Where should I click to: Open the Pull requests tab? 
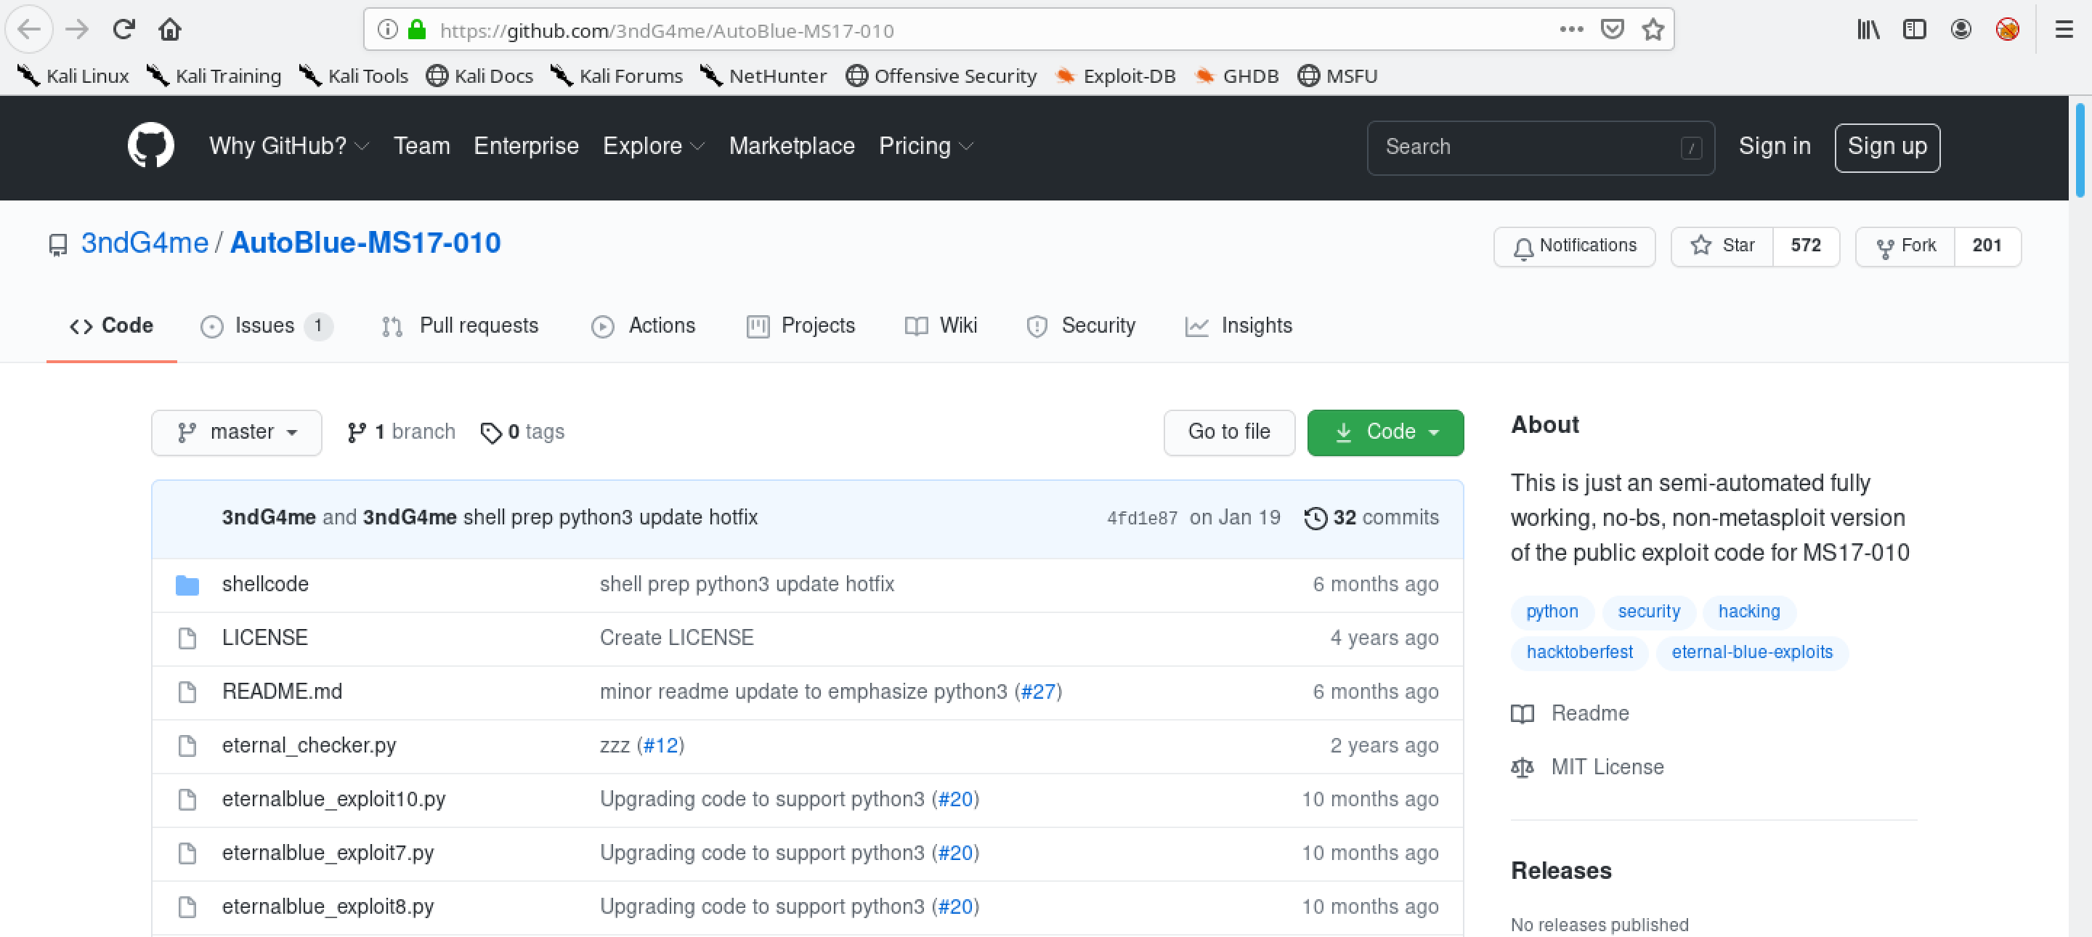click(x=461, y=325)
